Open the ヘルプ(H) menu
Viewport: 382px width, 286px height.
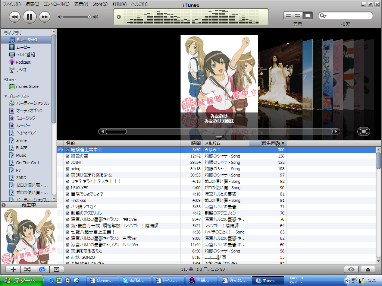[x=139, y=4]
